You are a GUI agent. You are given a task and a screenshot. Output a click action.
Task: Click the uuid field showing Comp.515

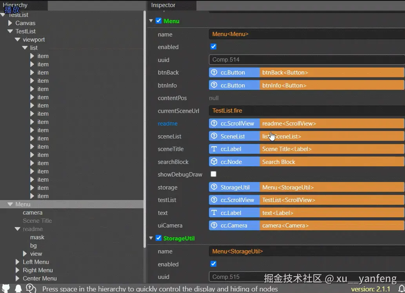click(x=307, y=277)
